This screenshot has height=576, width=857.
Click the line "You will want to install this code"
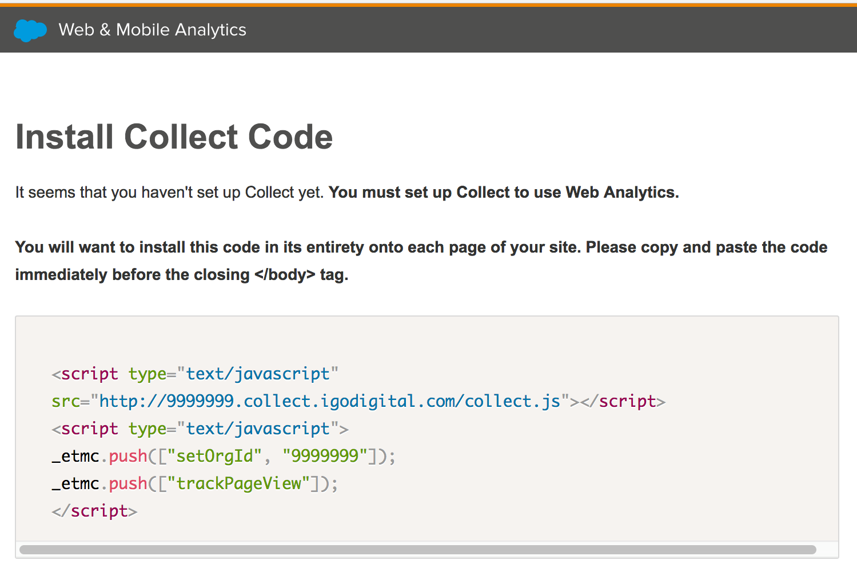[x=421, y=247]
